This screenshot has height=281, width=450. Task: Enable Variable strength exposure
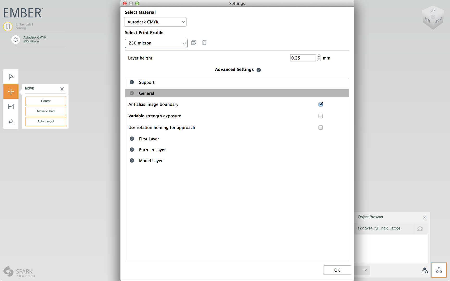pos(321,116)
